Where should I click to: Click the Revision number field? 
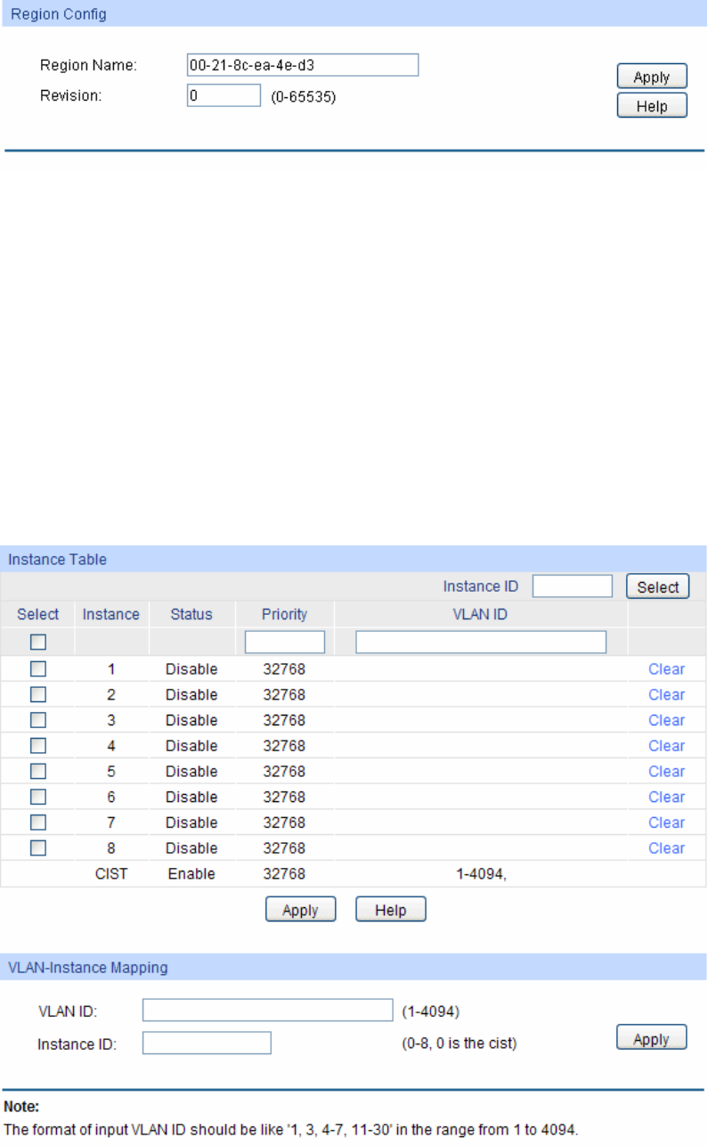pos(223,95)
